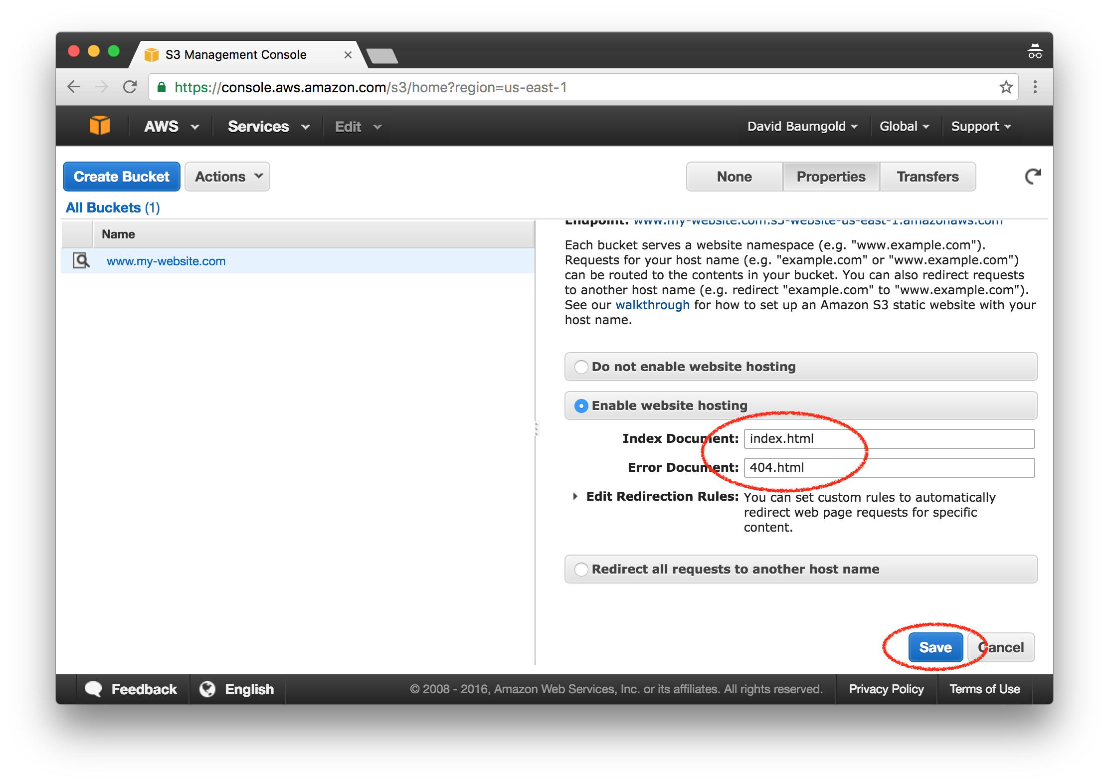
Task: Click the Cancel button
Action: pos(1001,647)
